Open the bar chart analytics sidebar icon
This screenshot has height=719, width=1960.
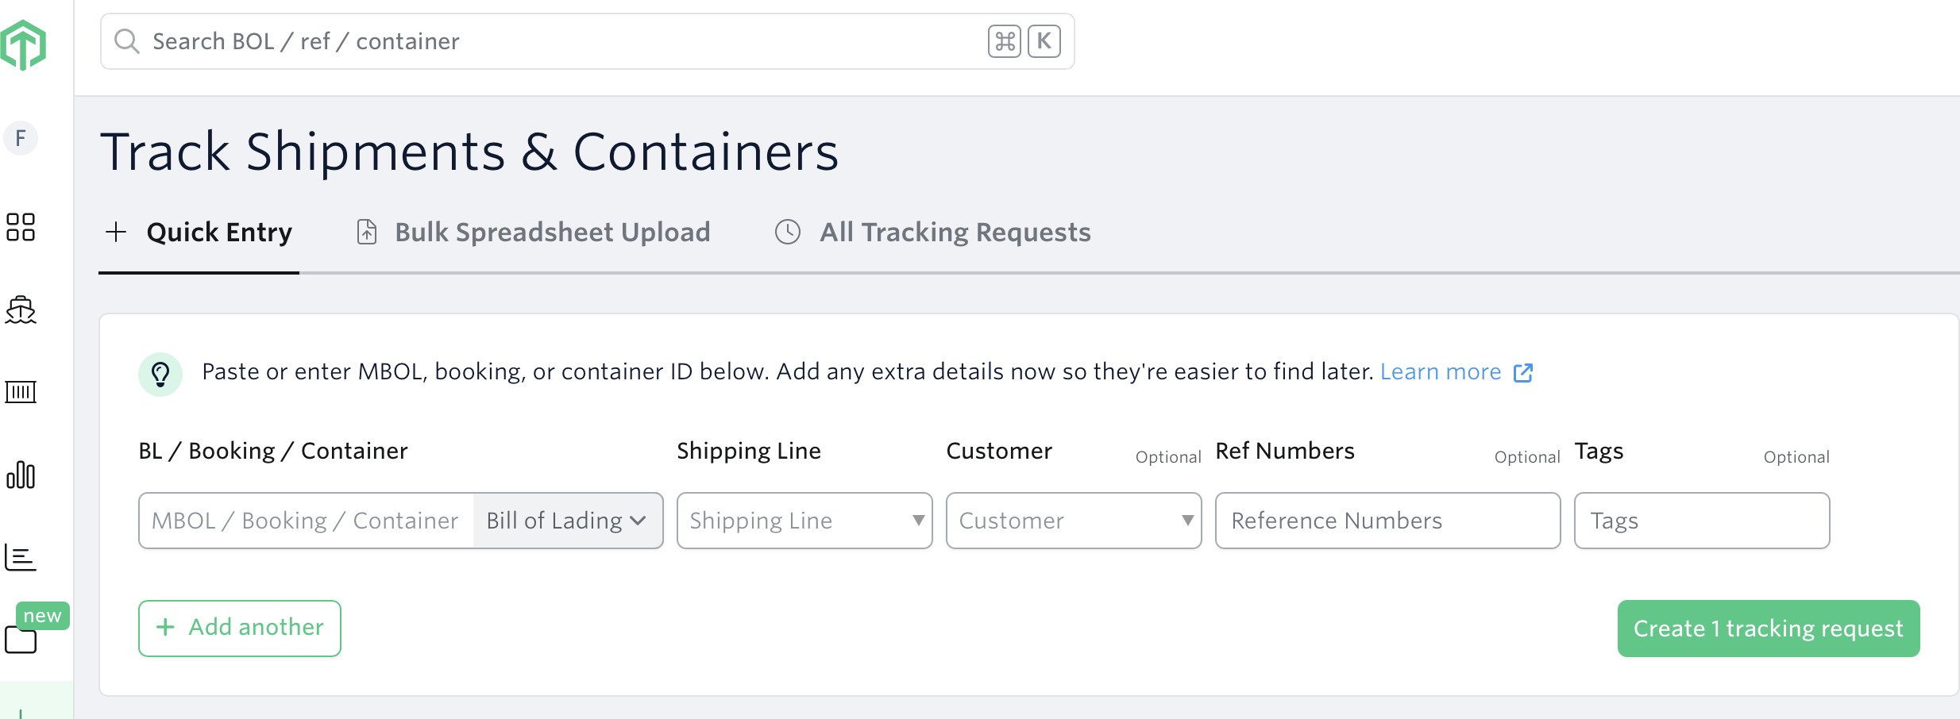(x=21, y=475)
